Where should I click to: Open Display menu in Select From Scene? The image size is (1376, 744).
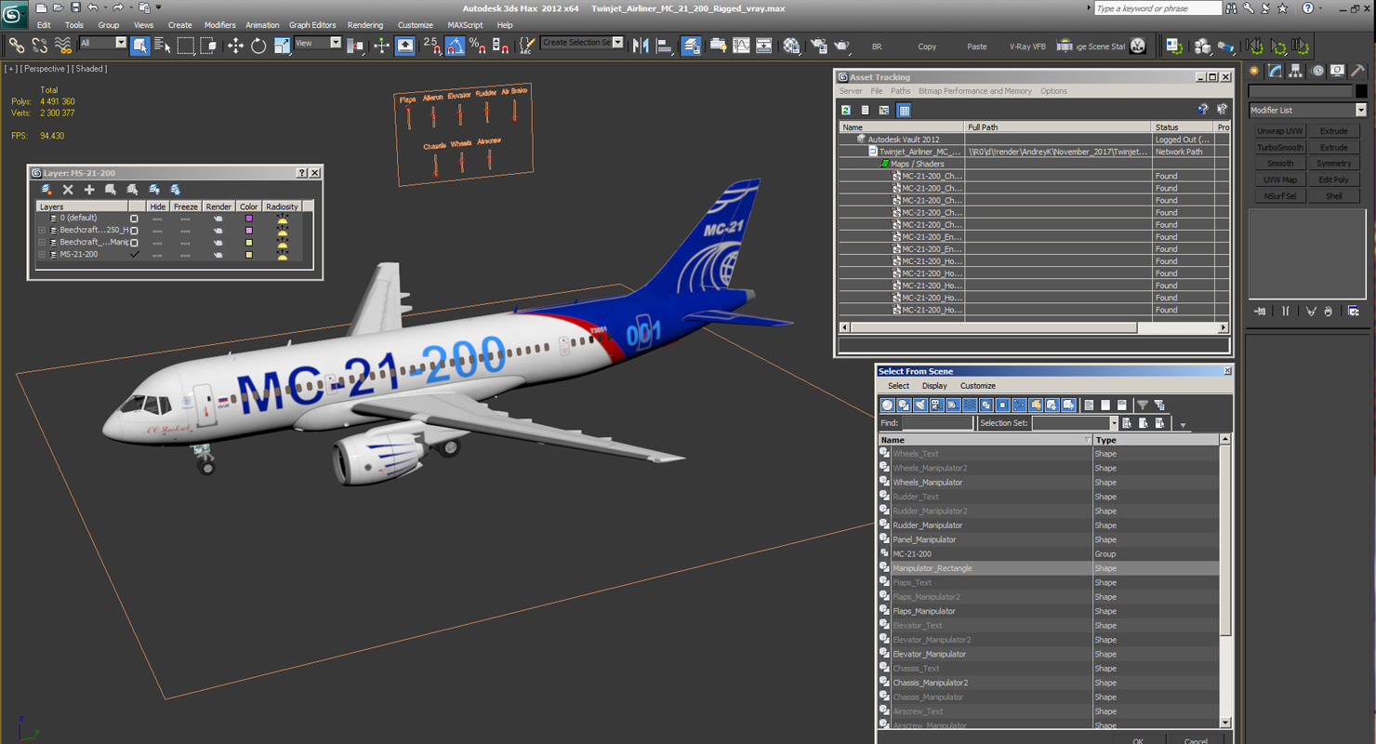pyautogui.click(x=934, y=386)
